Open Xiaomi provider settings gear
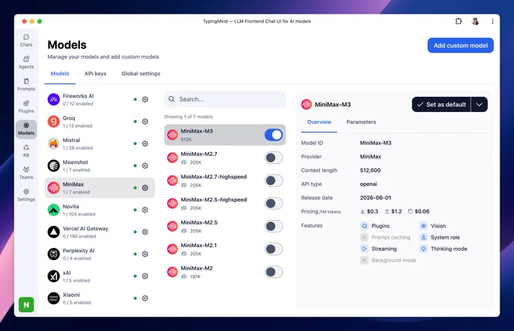514x331 pixels. coord(145,299)
